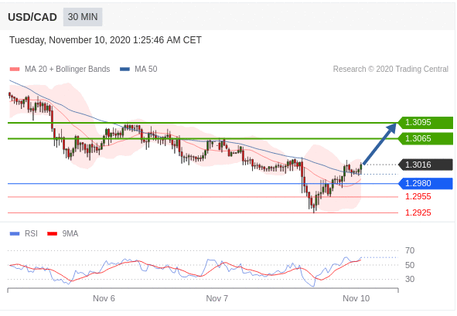Viewport: 457px width, 316px height.
Task: Click the black 1.3016 current price tag
Action: tap(425, 165)
